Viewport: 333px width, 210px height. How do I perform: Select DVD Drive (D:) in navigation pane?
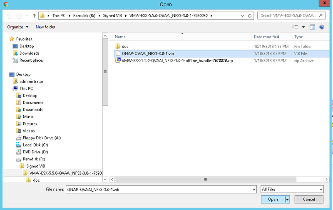click(x=35, y=152)
